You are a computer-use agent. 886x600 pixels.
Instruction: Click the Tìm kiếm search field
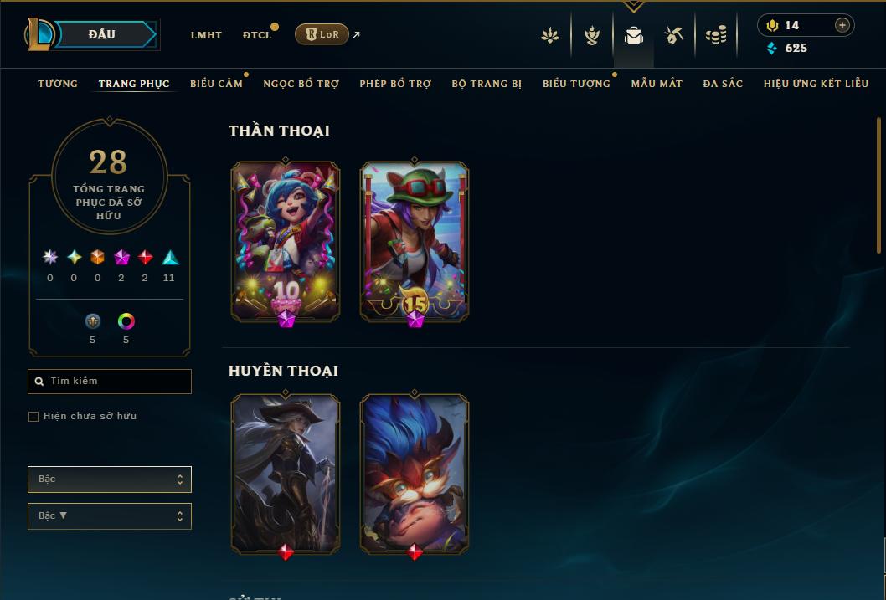pyautogui.click(x=110, y=382)
